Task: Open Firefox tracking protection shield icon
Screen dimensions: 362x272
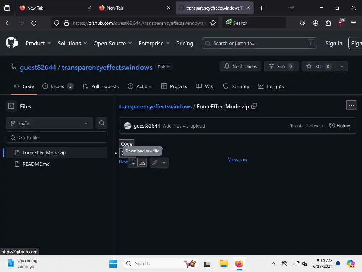Action: pos(57,23)
